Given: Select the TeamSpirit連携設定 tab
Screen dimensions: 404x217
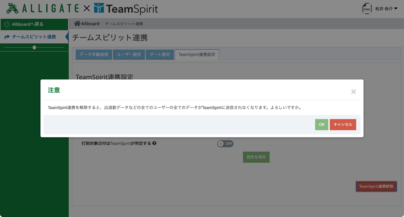Looking at the screenshot, I should [197, 55].
